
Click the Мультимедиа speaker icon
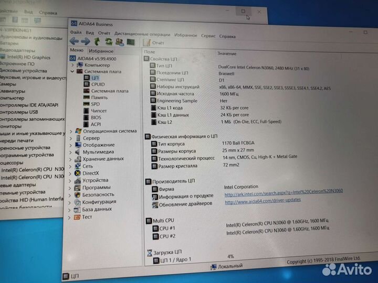coord(78,152)
